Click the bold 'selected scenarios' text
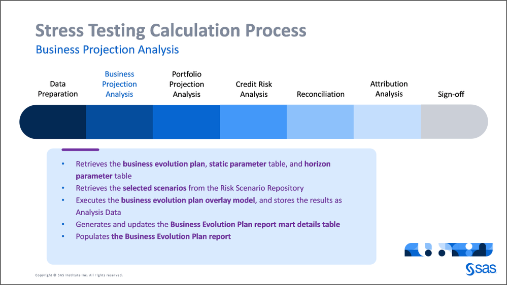Screen dimensions: 507x285 pyautogui.click(x=154, y=188)
